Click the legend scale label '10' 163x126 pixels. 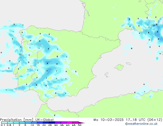coord(32,125)
